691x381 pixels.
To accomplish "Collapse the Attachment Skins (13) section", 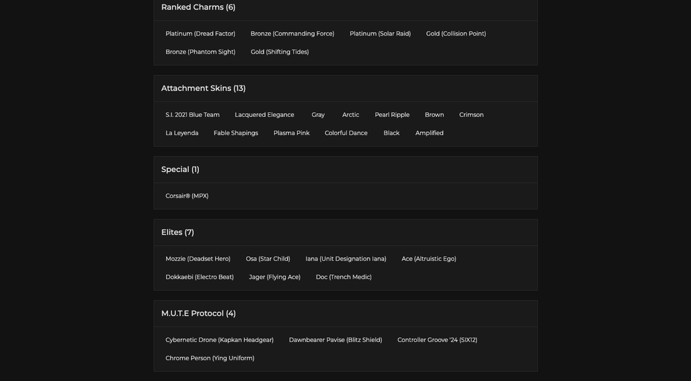I will (x=345, y=89).
